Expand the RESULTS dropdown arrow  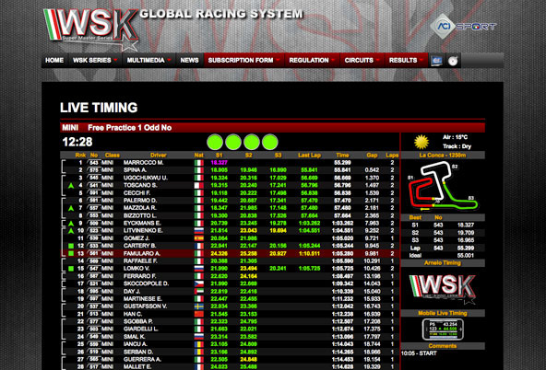421,60
